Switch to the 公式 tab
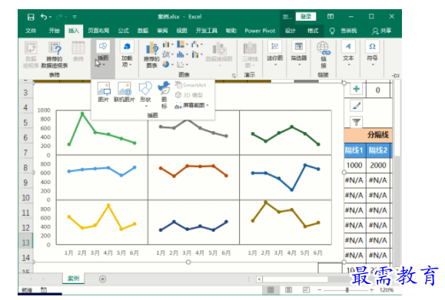 pos(124,31)
